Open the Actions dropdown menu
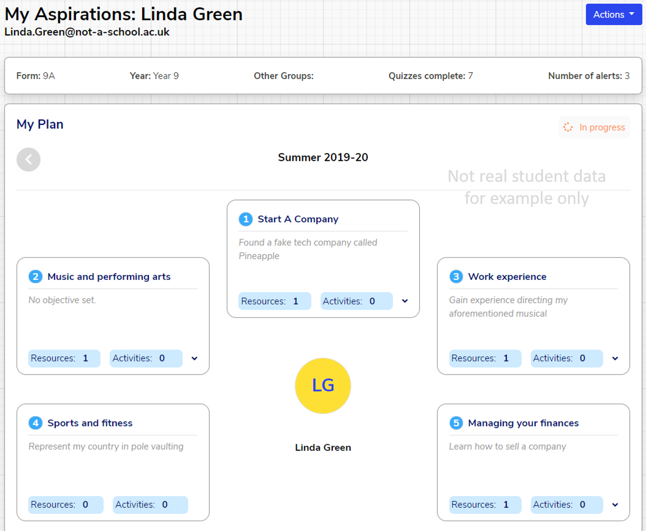 tap(613, 14)
